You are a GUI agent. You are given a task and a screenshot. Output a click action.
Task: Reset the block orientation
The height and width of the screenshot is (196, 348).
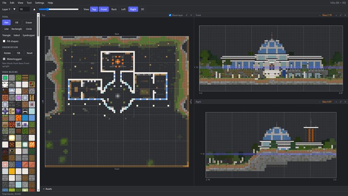[30, 53]
